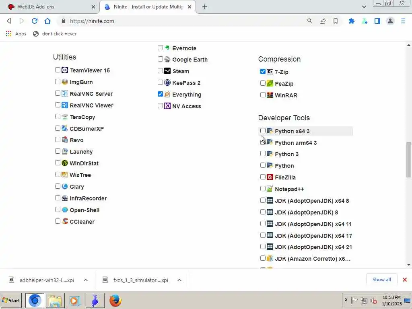412x309 pixels.
Task: Check the TeraCopy checkbox
Action: (x=58, y=116)
